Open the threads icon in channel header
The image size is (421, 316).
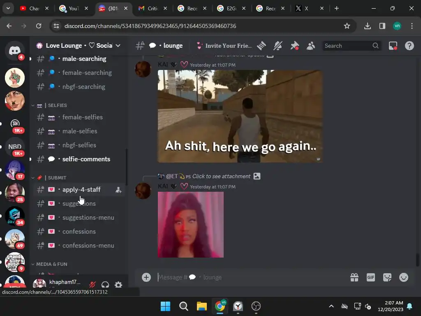[261, 46]
